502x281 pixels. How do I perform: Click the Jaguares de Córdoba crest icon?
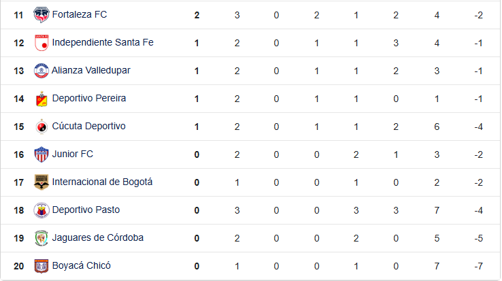click(41, 237)
